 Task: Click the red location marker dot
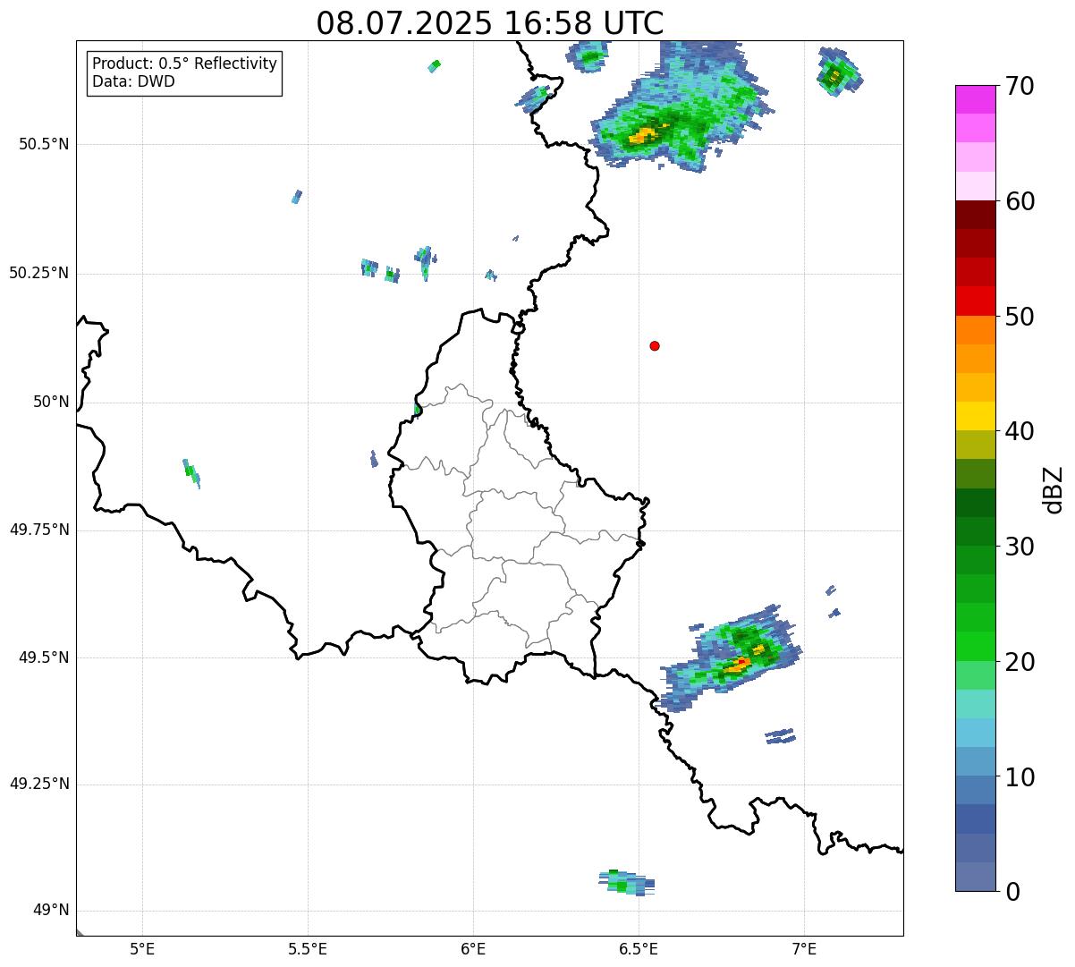click(655, 345)
